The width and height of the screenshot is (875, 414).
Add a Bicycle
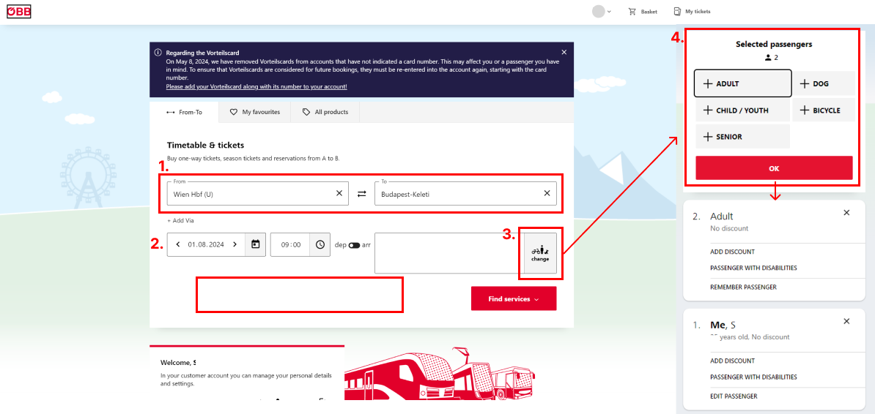(824, 110)
